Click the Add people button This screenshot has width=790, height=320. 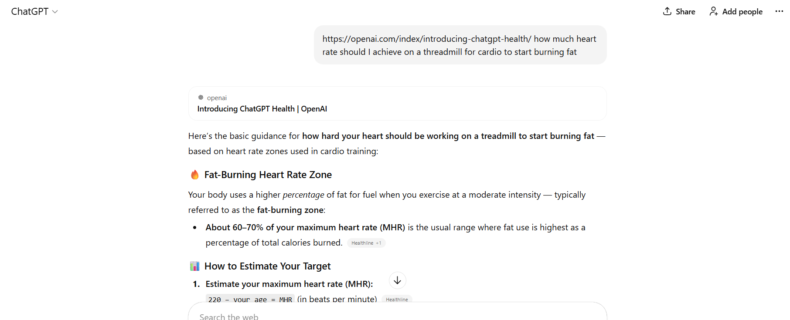pyautogui.click(x=736, y=12)
